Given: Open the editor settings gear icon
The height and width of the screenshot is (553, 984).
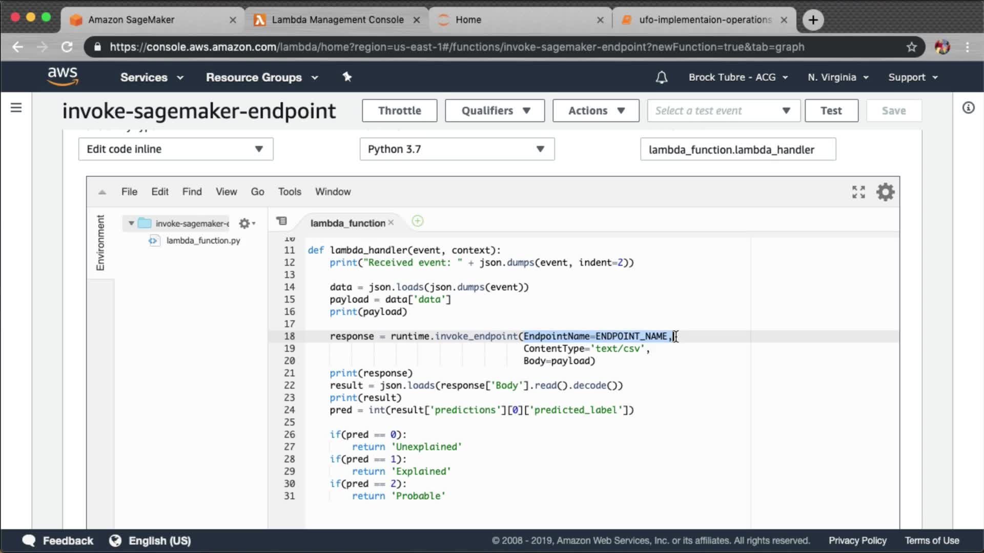Looking at the screenshot, I should [x=885, y=192].
